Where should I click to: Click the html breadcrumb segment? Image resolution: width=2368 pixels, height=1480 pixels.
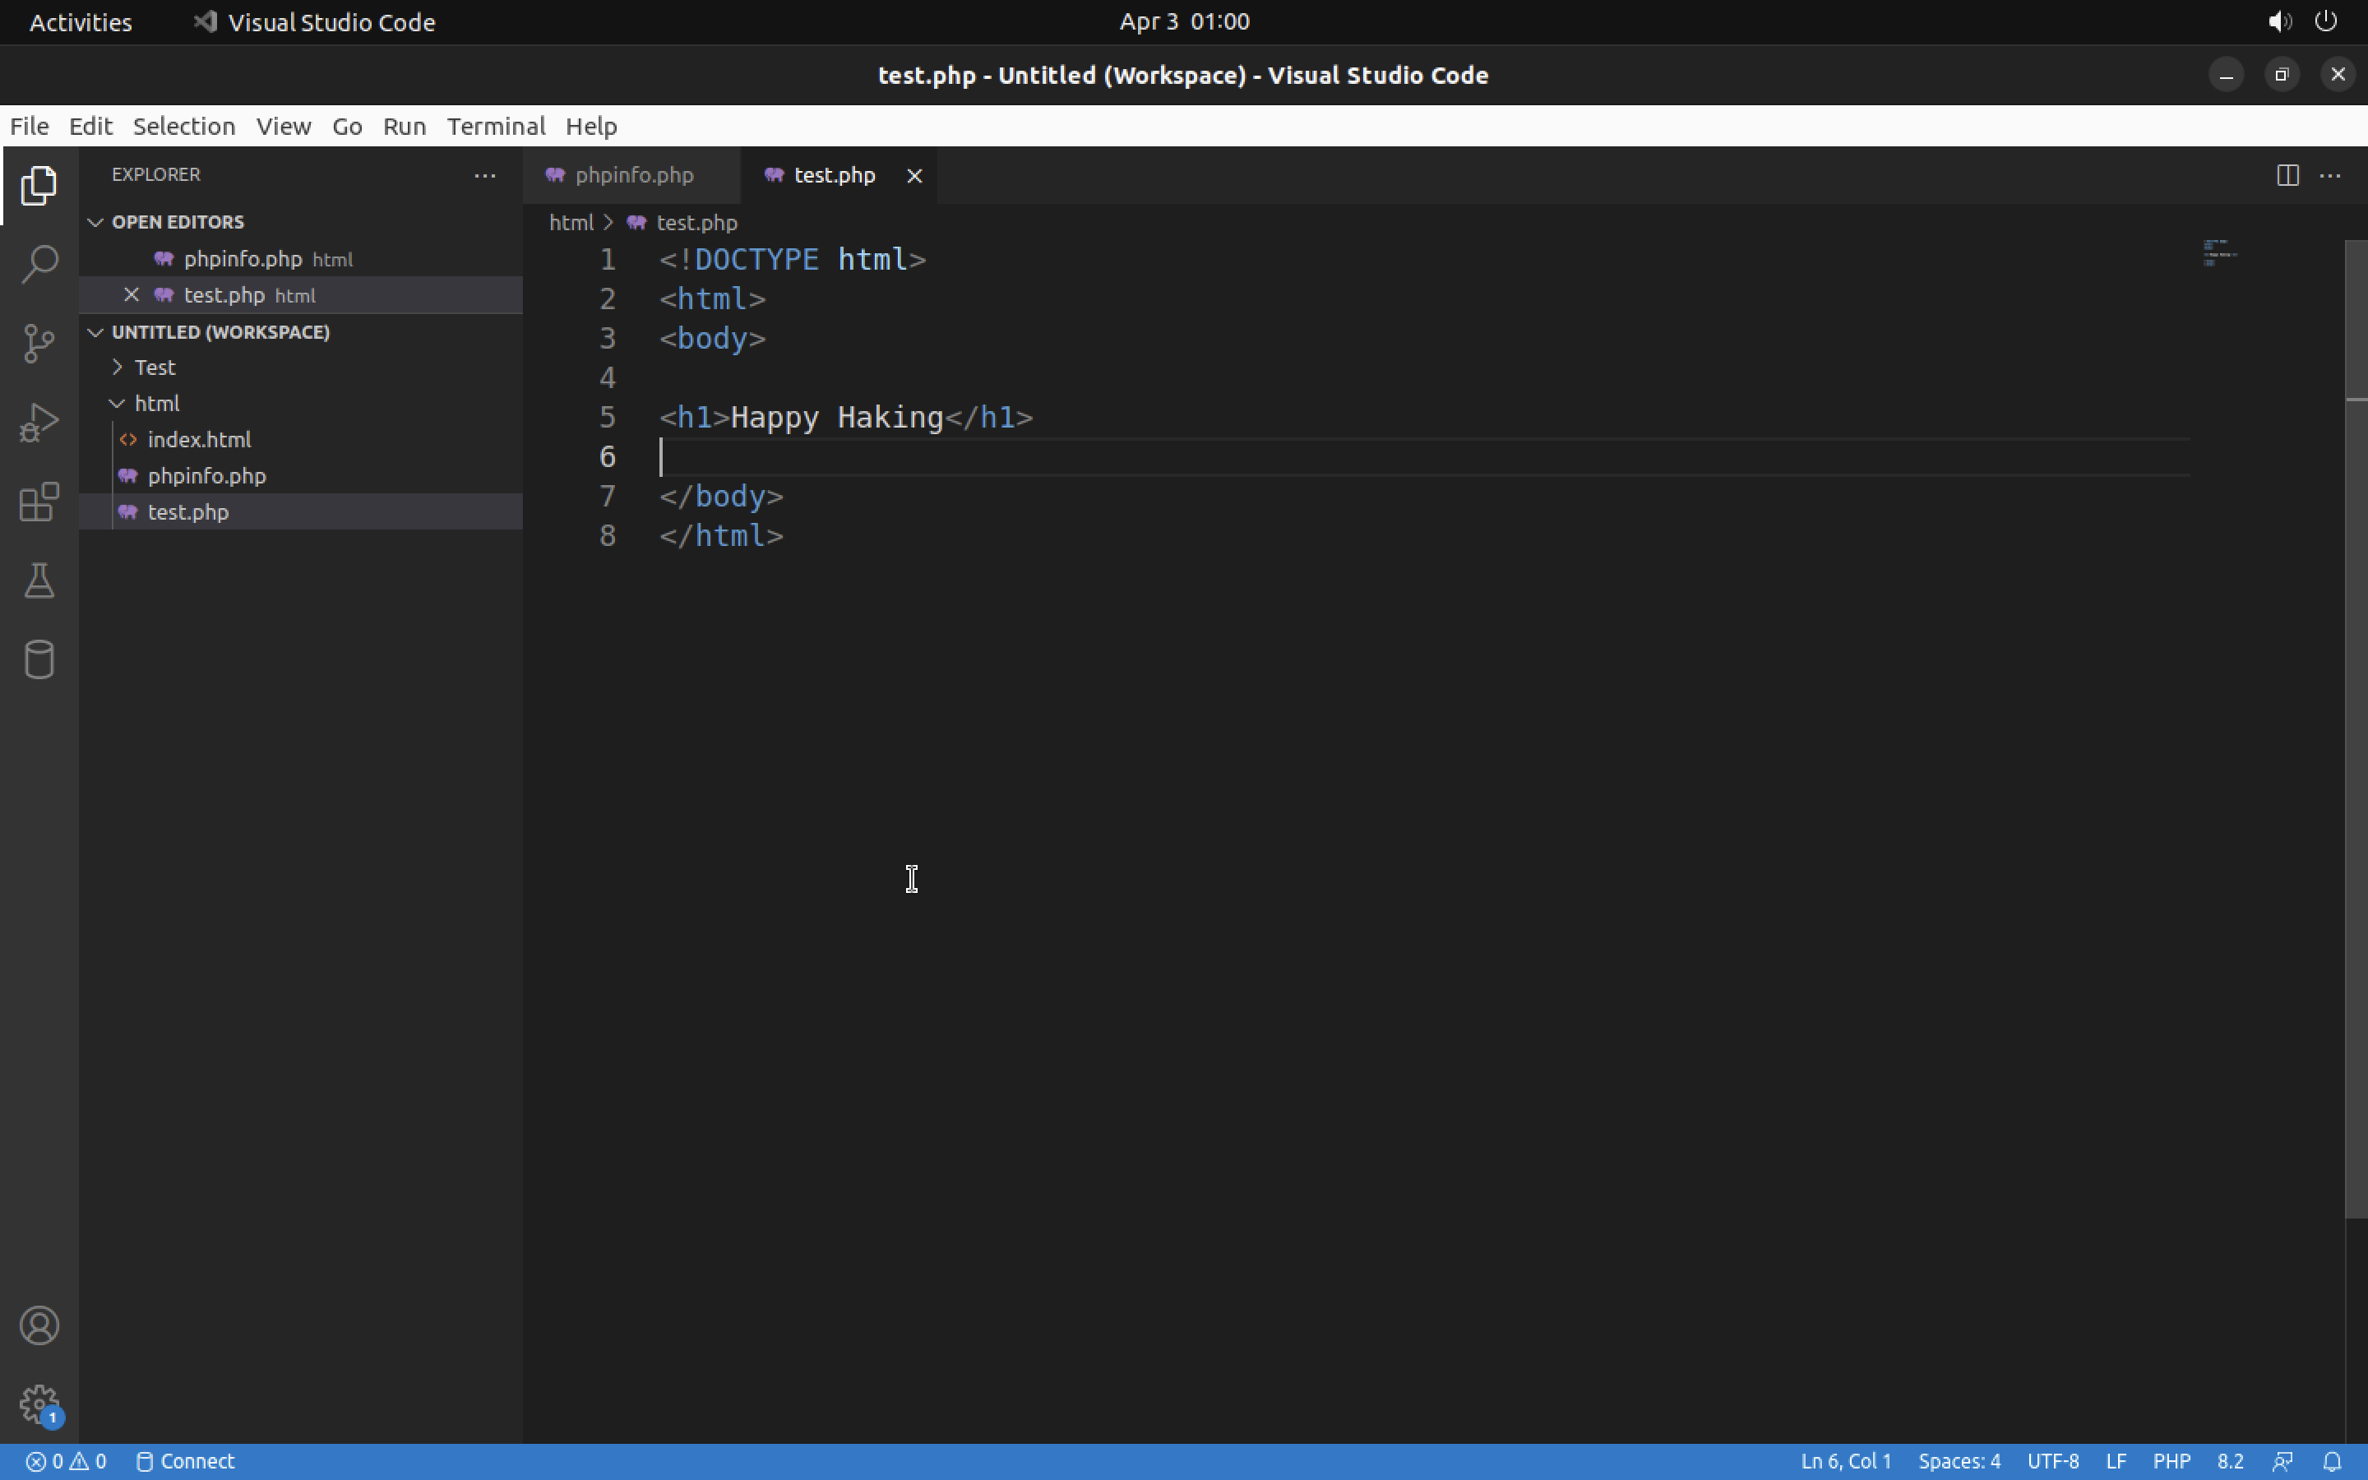tap(571, 222)
